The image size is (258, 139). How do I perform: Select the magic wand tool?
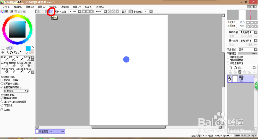coord(11,48)
